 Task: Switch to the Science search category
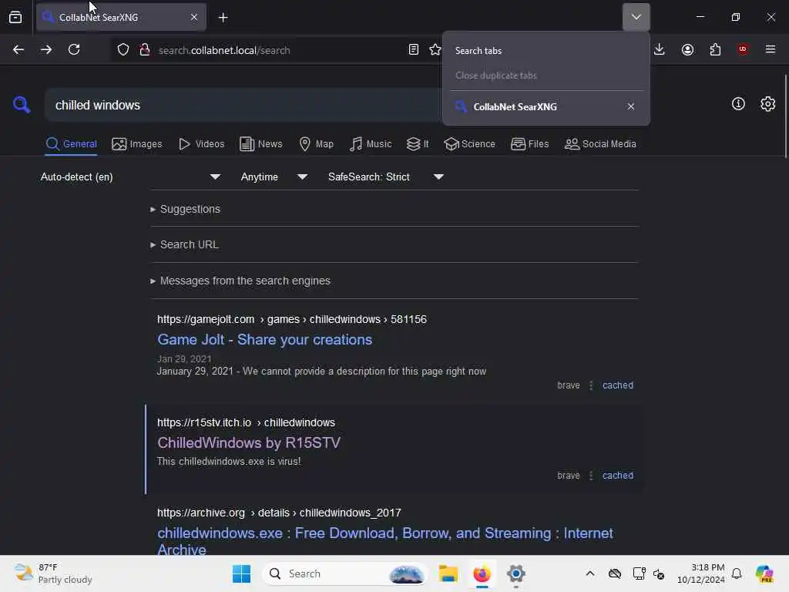click(469, 144)
